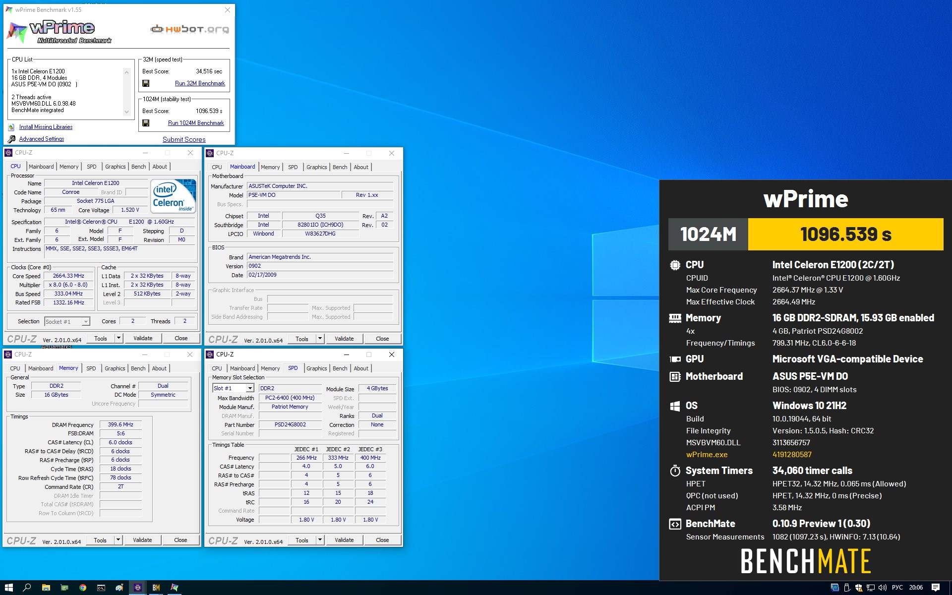Image resolution: width=952 pixels, height=595 pixels.
Task: Open Tools dropdown arrow in CPU-Z SPD window
Action: 320,540
